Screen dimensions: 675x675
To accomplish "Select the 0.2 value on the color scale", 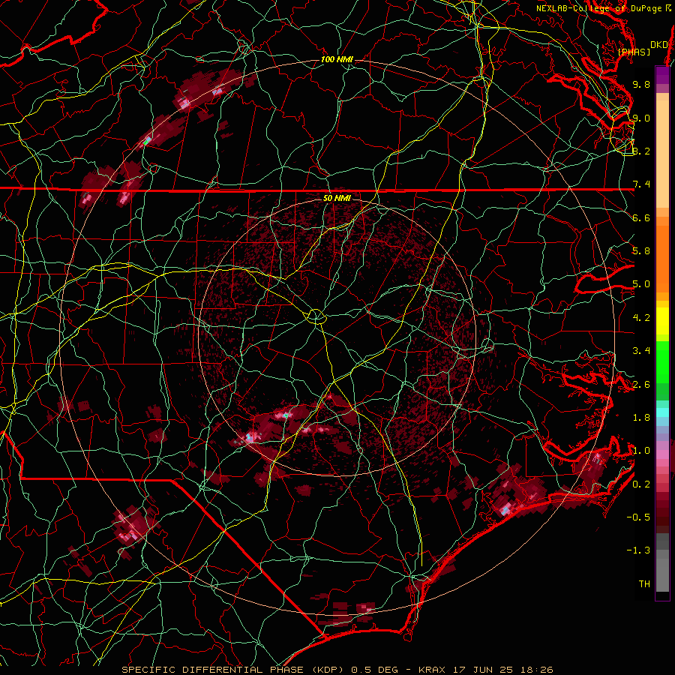I will coord(641,484).
